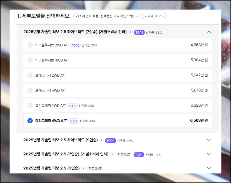Open info icon for 터보 2.5 (7인승) 개별소비세 group

coord(112,154)
